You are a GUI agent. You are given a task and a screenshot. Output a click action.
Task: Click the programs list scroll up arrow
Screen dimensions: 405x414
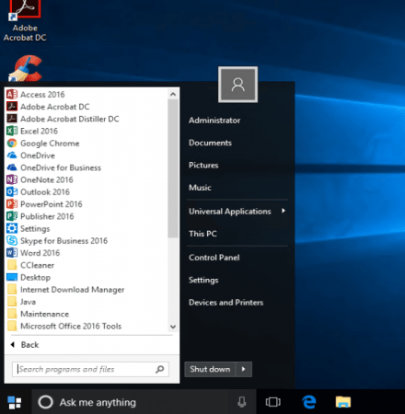[x=173, y=94]
